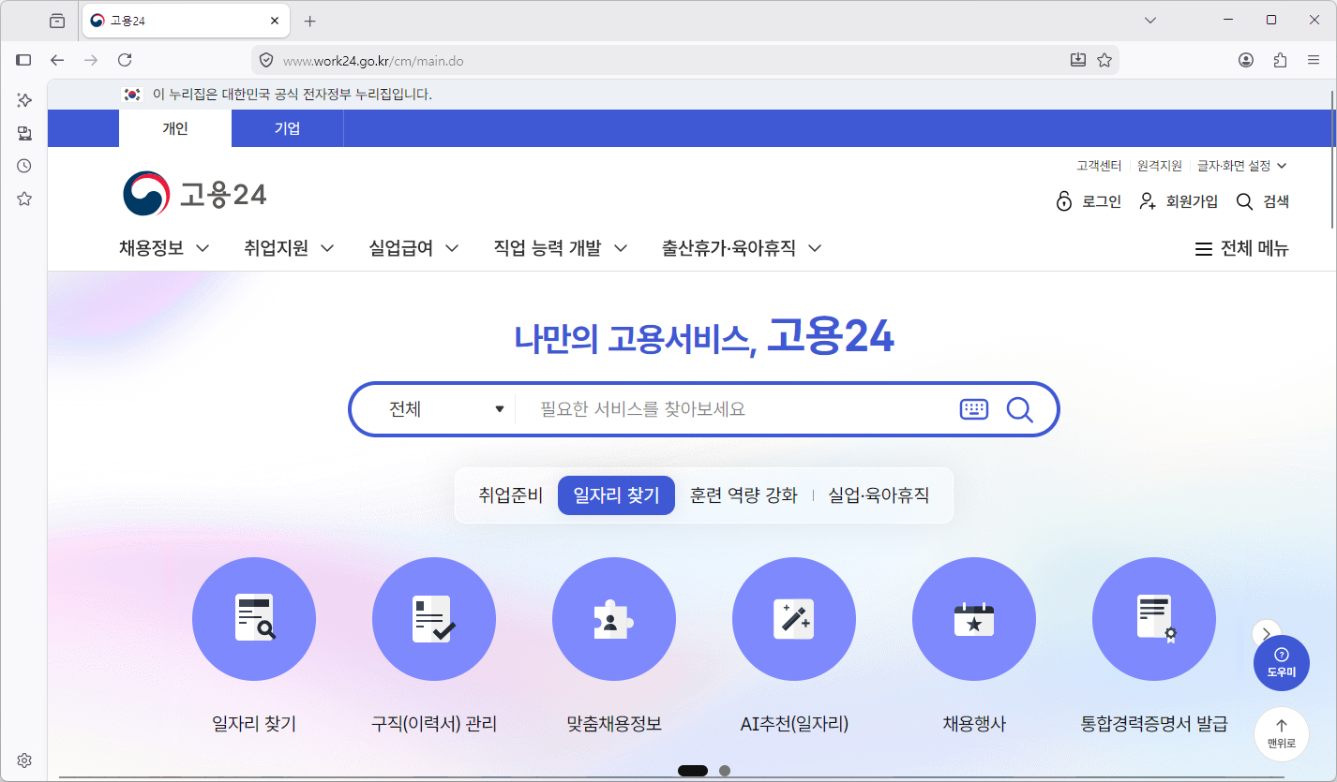The image size is (1337, 782).
Task: Expand the 실업급여 menu
Action: tap(413, 248)
